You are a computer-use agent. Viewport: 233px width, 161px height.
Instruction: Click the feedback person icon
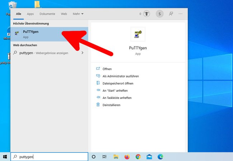(171, 14)
